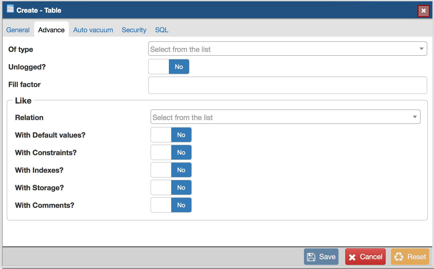Toggle the Unlogged? switch
Screen dimensions: 434x269
pos(169,67)
